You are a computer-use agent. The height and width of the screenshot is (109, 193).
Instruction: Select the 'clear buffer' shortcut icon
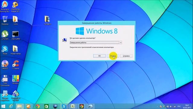click(x=15, y=35)
